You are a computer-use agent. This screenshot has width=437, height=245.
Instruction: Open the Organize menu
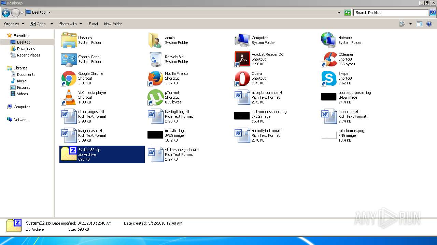pyautogui.click(x=14, y=24)
